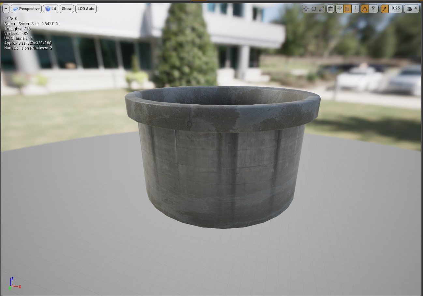The height and width of the screenshot is (296, 423).
Task: Click the Approx Size: 329x328x180 text
Action: [28, 43]
